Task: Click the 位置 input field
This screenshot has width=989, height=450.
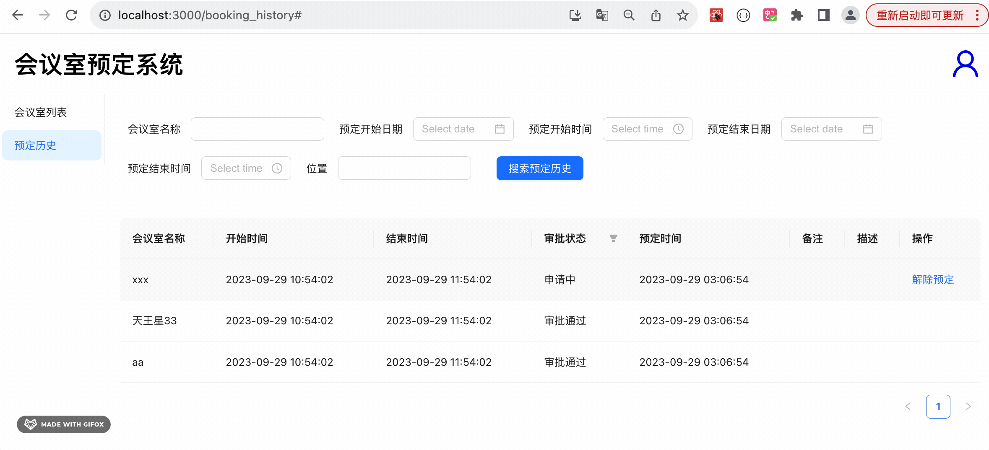Action: [404, 168]
